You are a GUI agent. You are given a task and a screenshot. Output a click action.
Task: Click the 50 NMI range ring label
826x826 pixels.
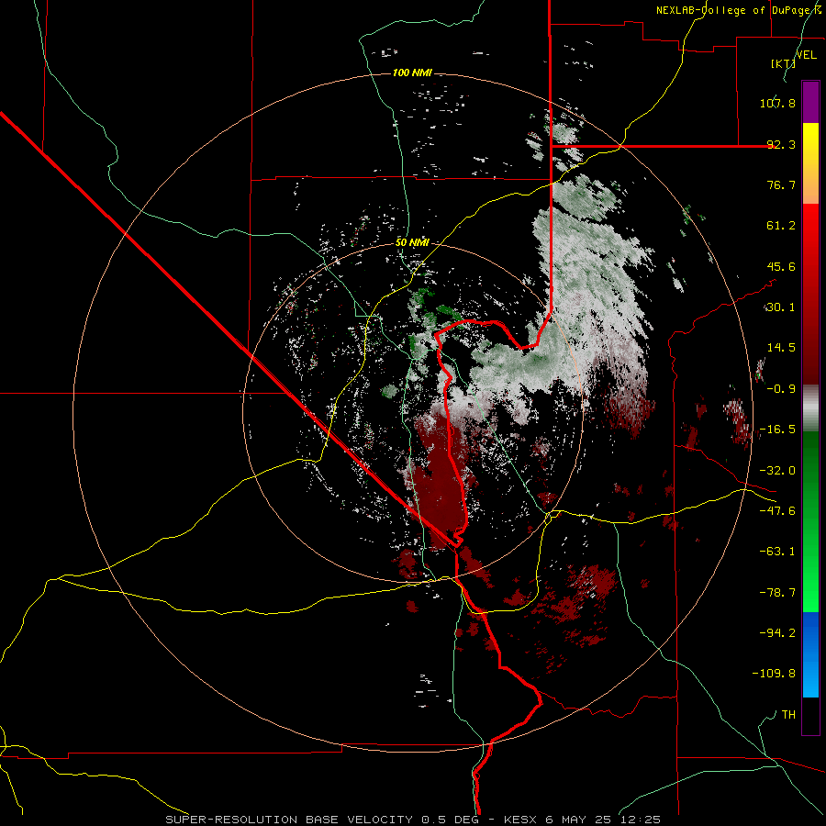coord(412,242)
